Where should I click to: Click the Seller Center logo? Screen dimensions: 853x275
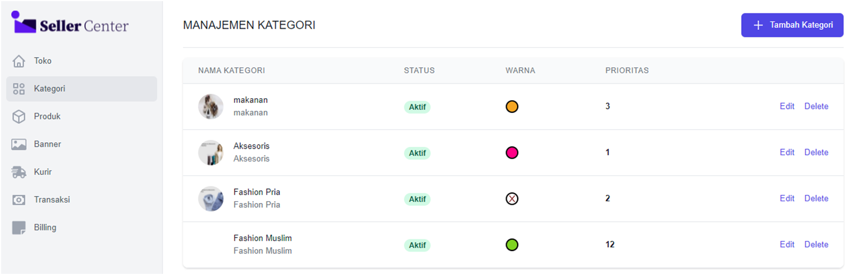pos(70,23)
